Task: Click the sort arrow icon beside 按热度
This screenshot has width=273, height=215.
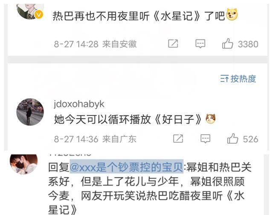Action: coord(224,79)
